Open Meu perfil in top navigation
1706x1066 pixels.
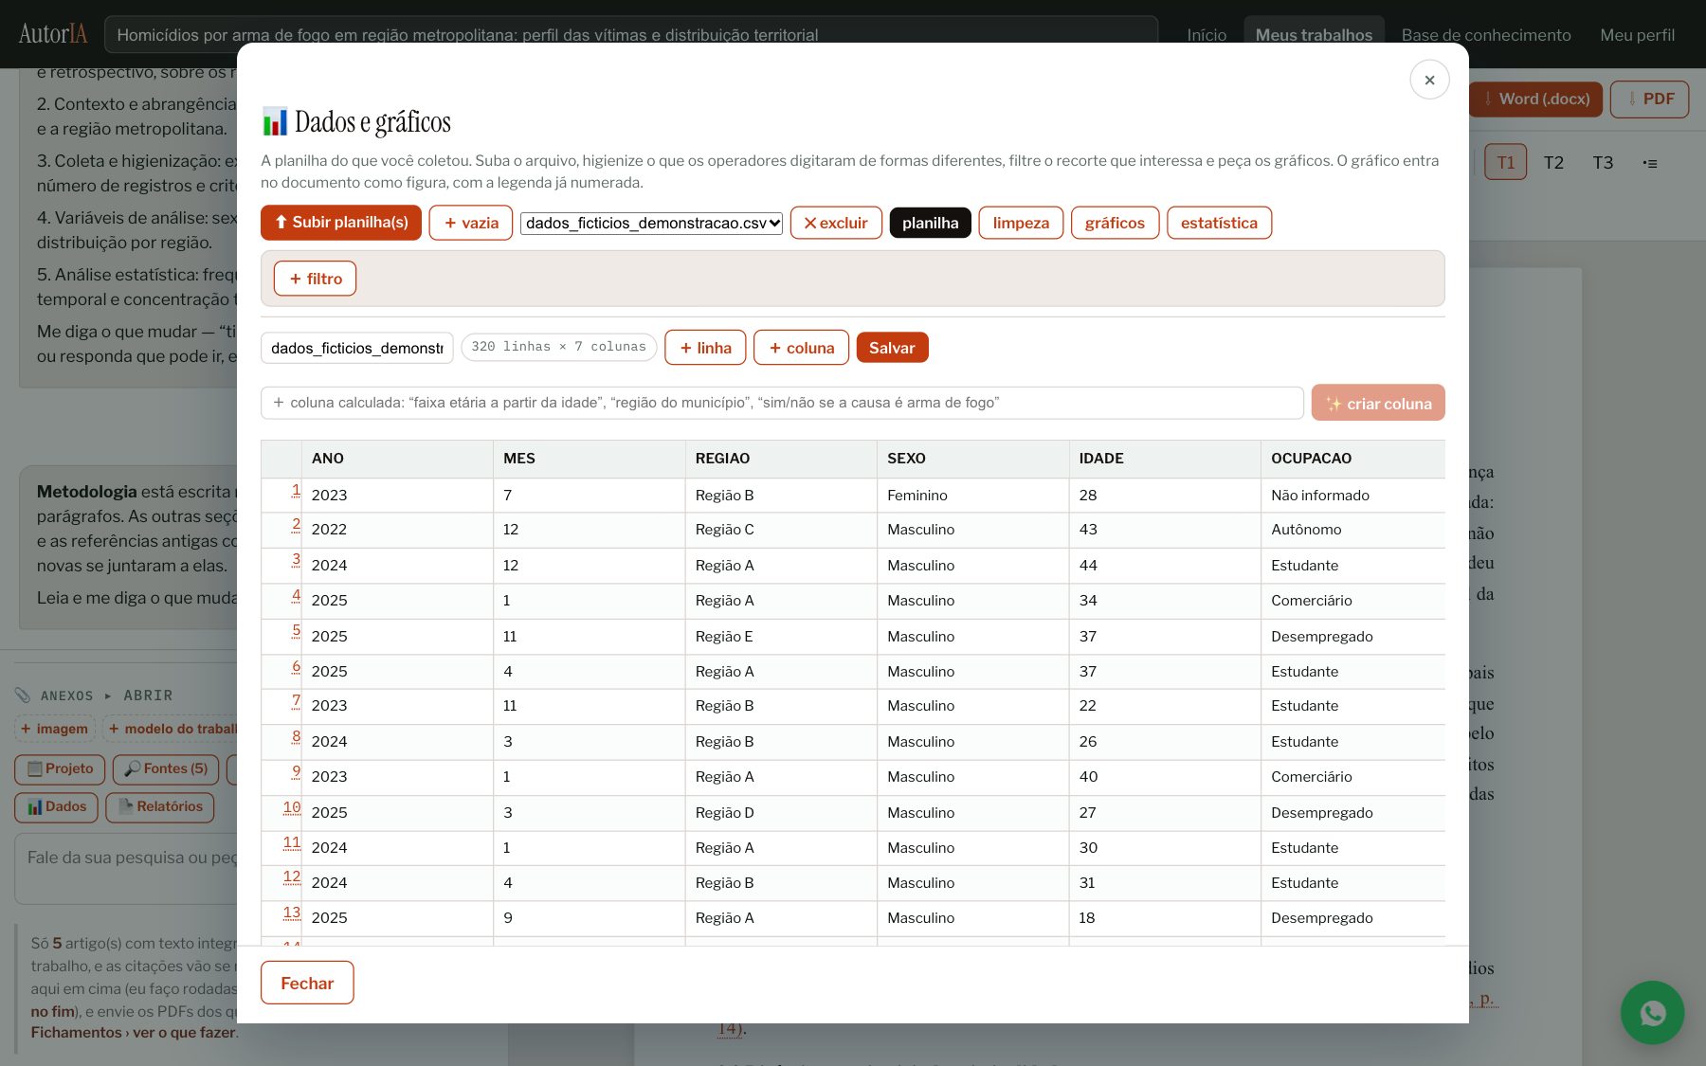coord(1637,35)
